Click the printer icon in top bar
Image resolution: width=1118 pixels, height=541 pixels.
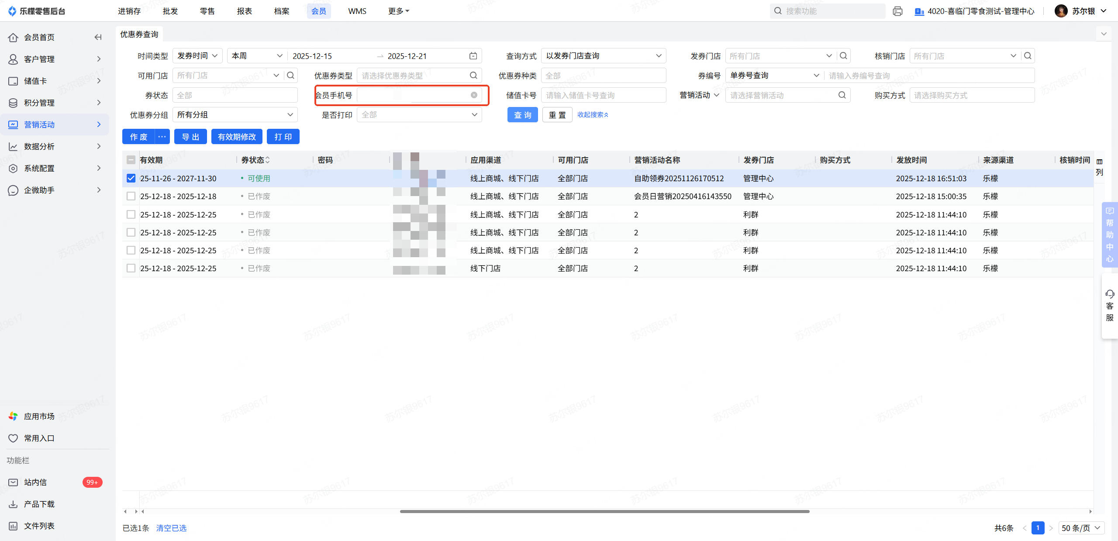pos(897,11)
